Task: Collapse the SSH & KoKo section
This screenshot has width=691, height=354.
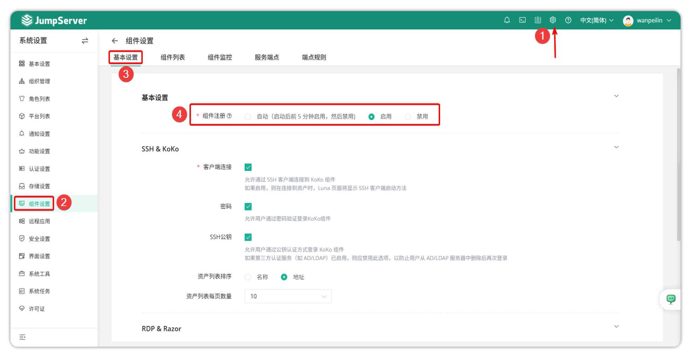Action: [616, 147]
